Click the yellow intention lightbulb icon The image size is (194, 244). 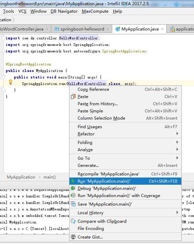point(11,82)
